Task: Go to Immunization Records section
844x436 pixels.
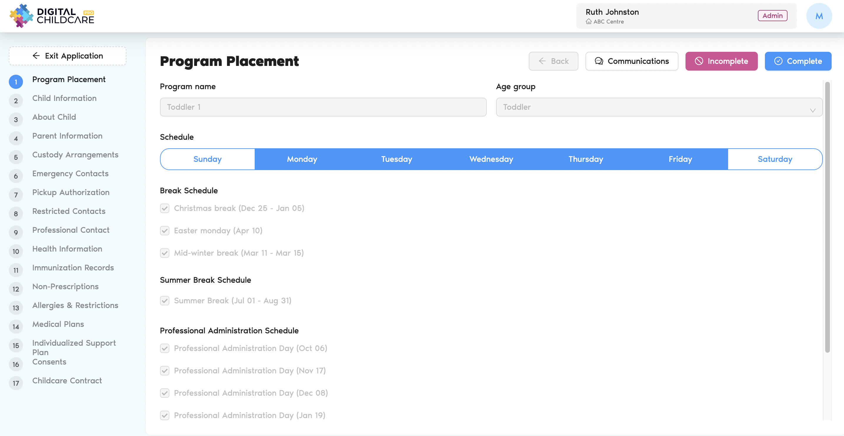Action: [73, 268]
